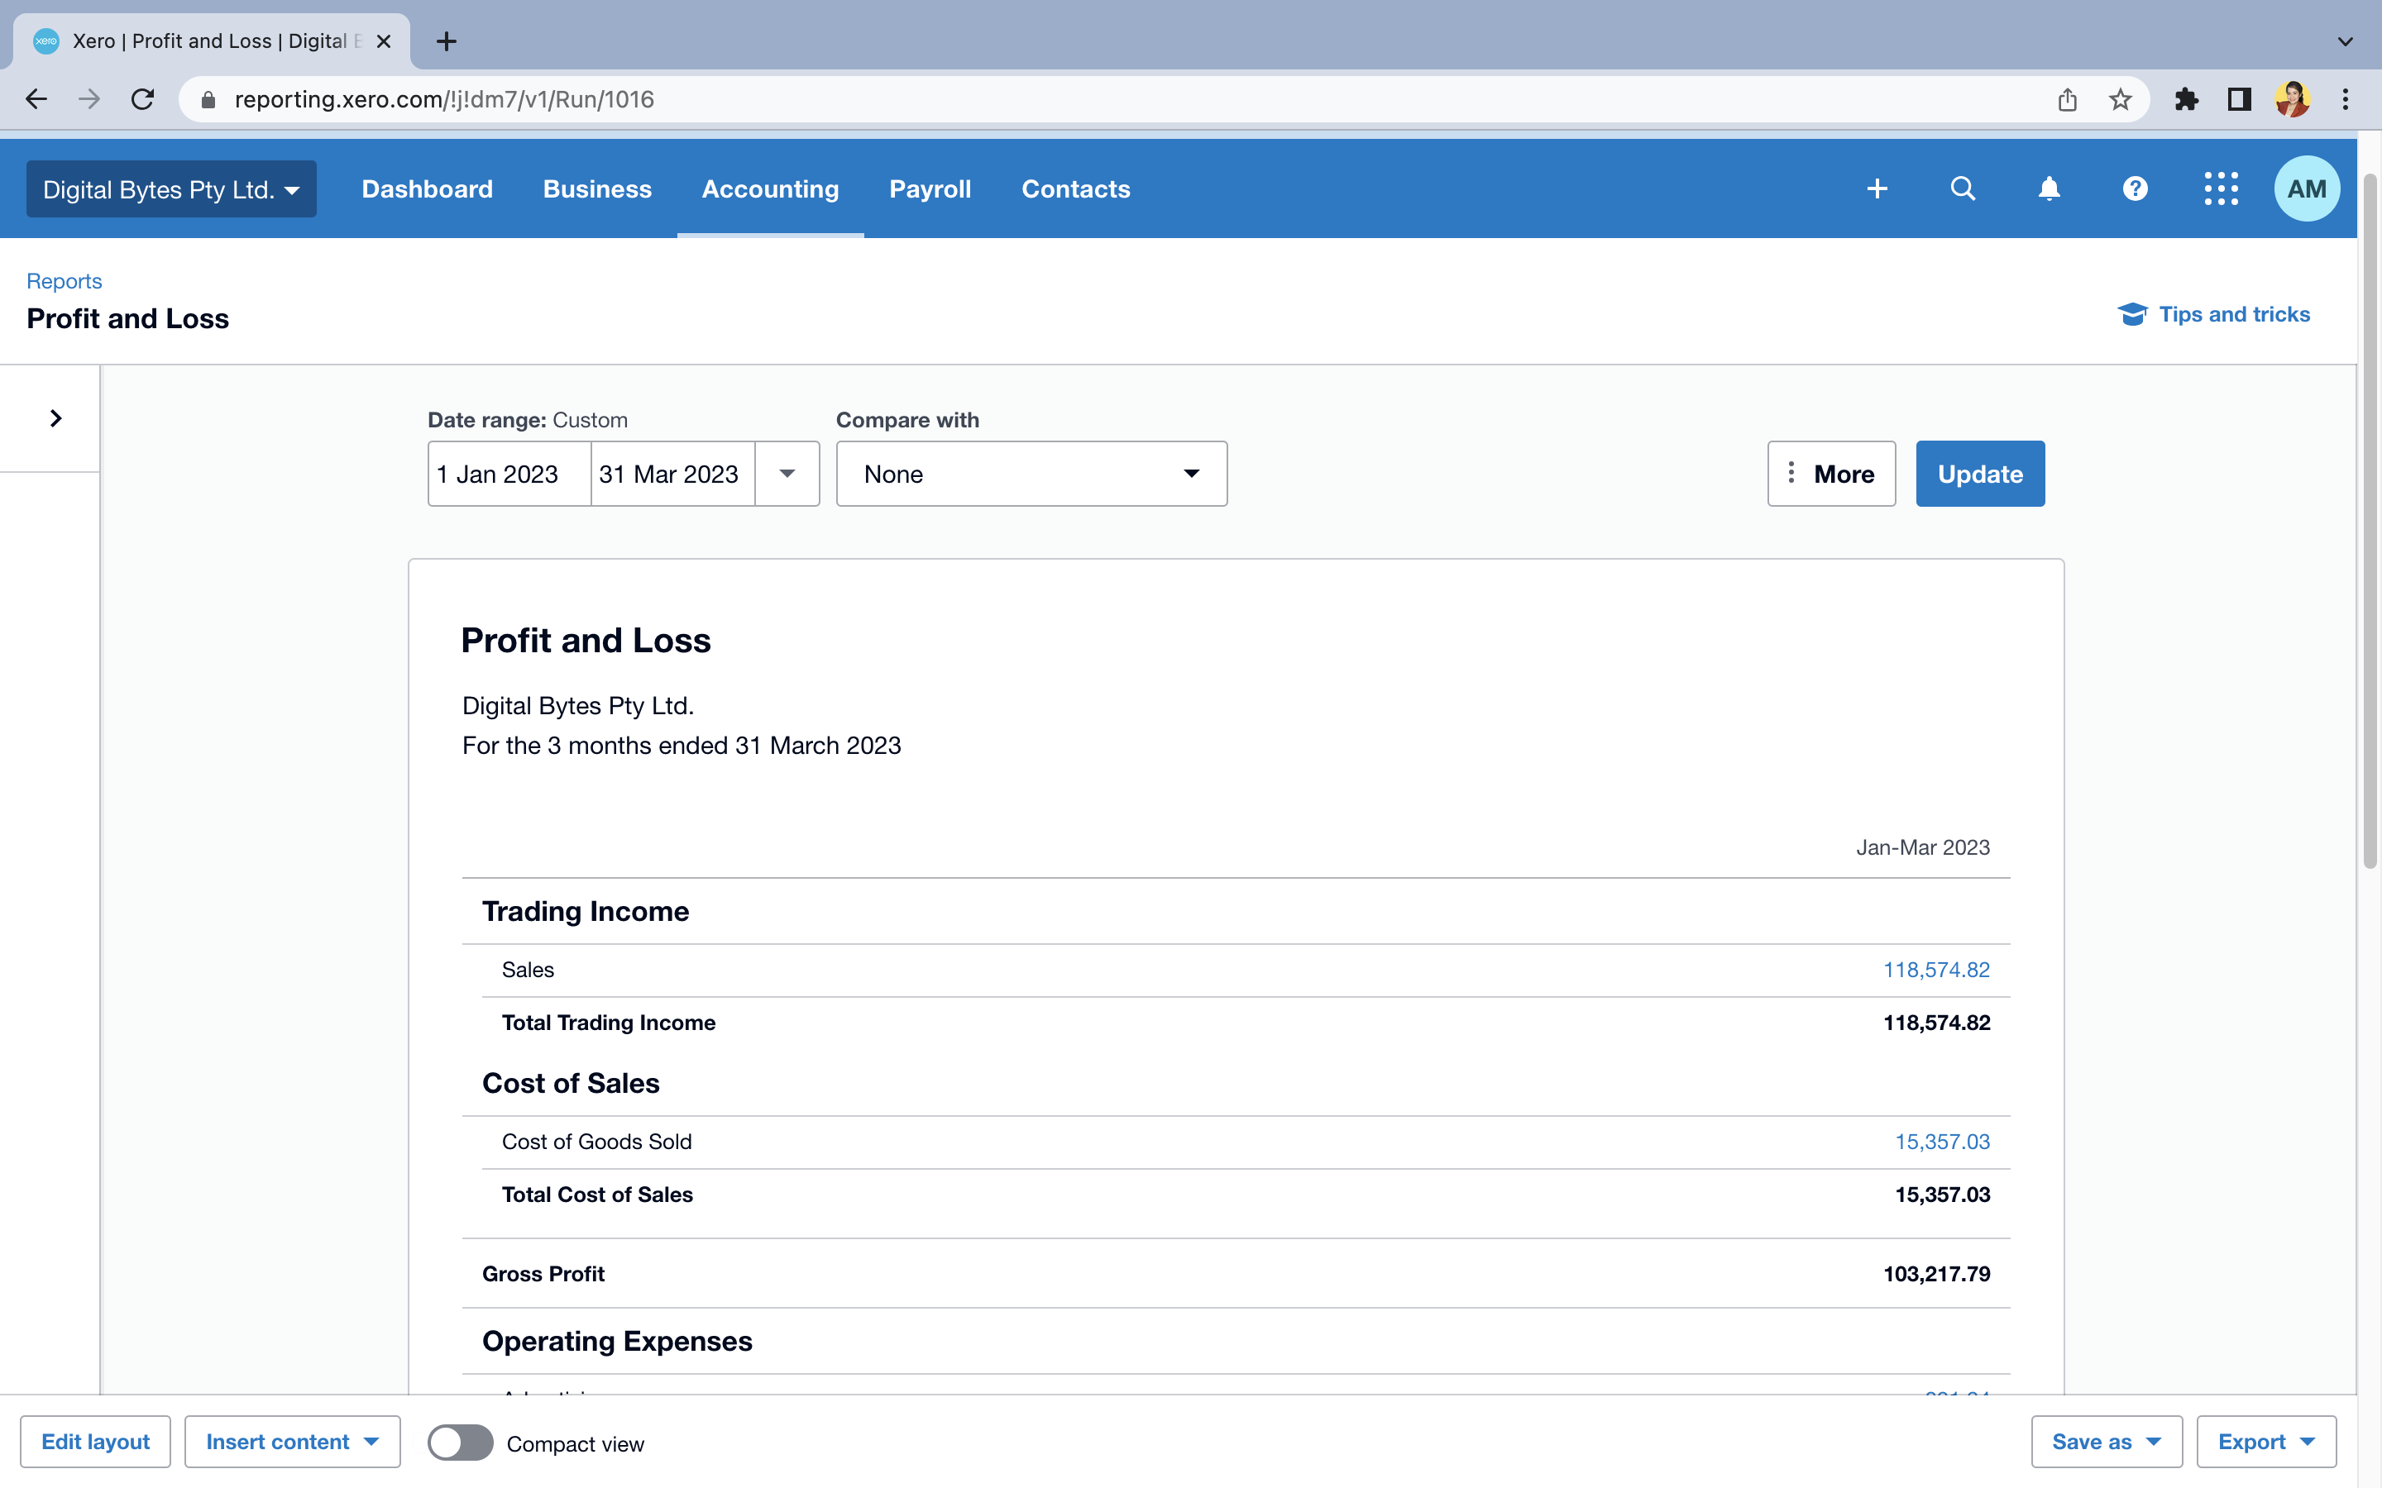Open the Xero apps grid icon
The height and width of the screenshot is (1488, 2382).
(x=2221, y=189)
